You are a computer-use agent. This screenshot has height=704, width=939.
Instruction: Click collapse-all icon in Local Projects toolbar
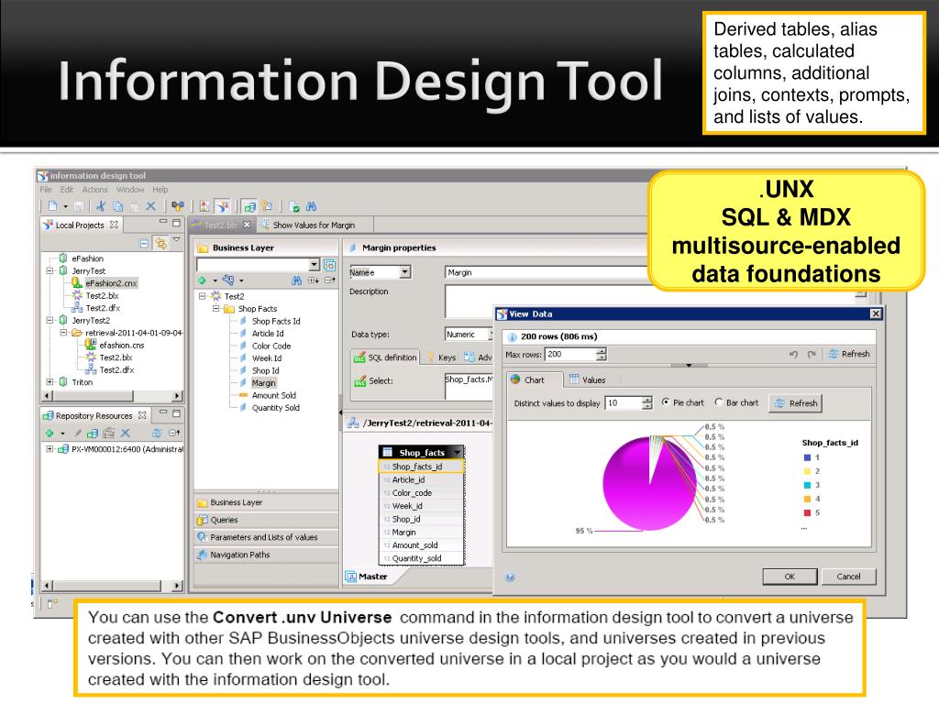coord(144,242)
